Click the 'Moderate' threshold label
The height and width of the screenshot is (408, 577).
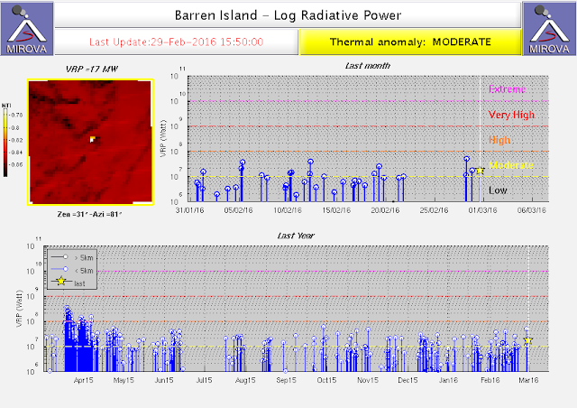(x=511, y=165)
